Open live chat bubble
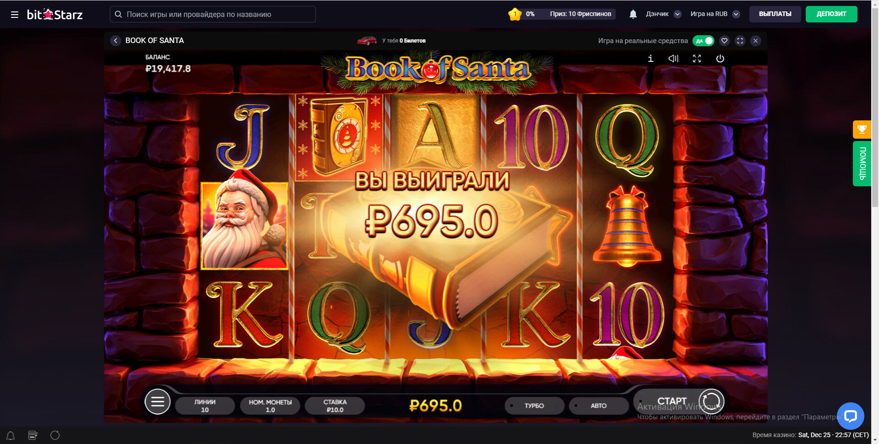The image size is (879, 444). [x=850, y=416]
